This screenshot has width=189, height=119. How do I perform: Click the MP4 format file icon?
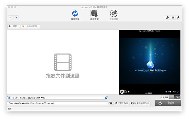click(x=9, y=98)
